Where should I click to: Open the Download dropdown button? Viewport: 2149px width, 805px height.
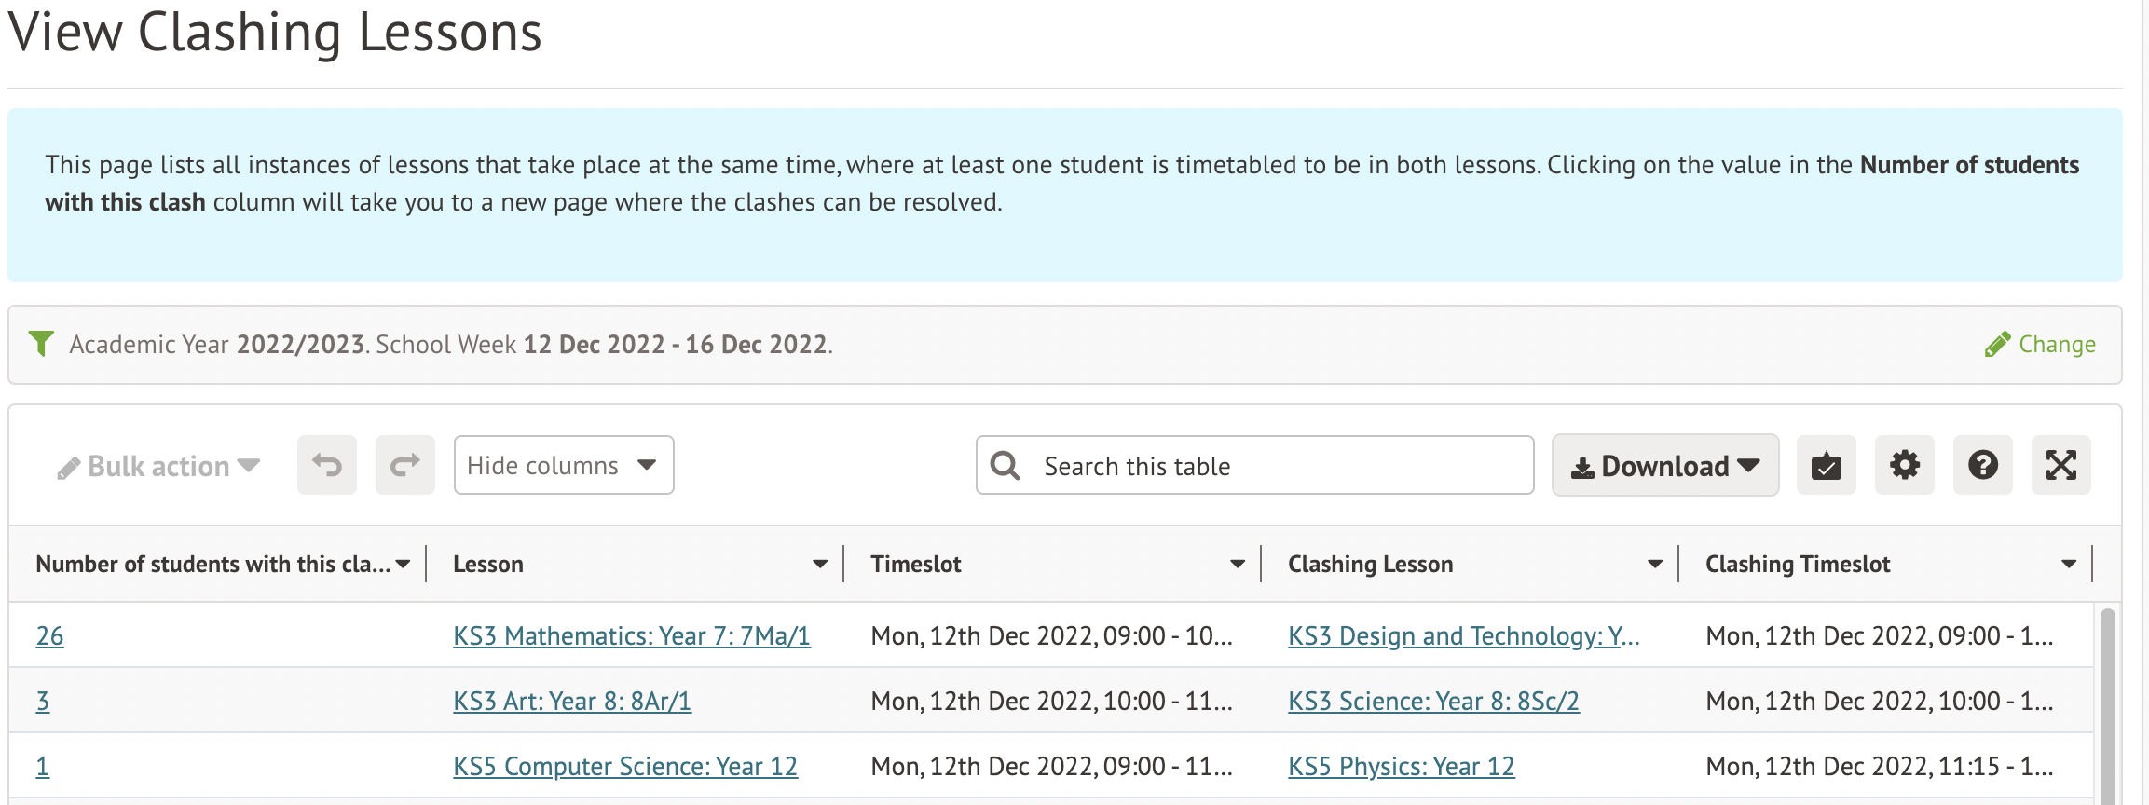tap(1664, 466)
